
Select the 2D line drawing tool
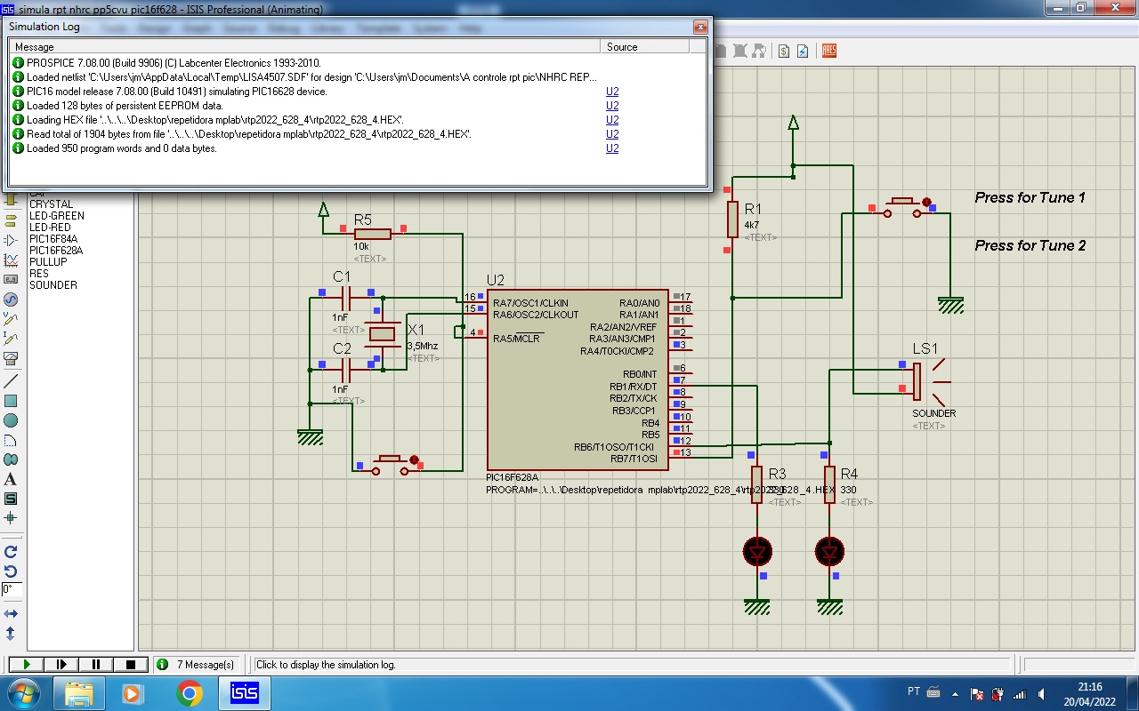(x=11, y=381)
